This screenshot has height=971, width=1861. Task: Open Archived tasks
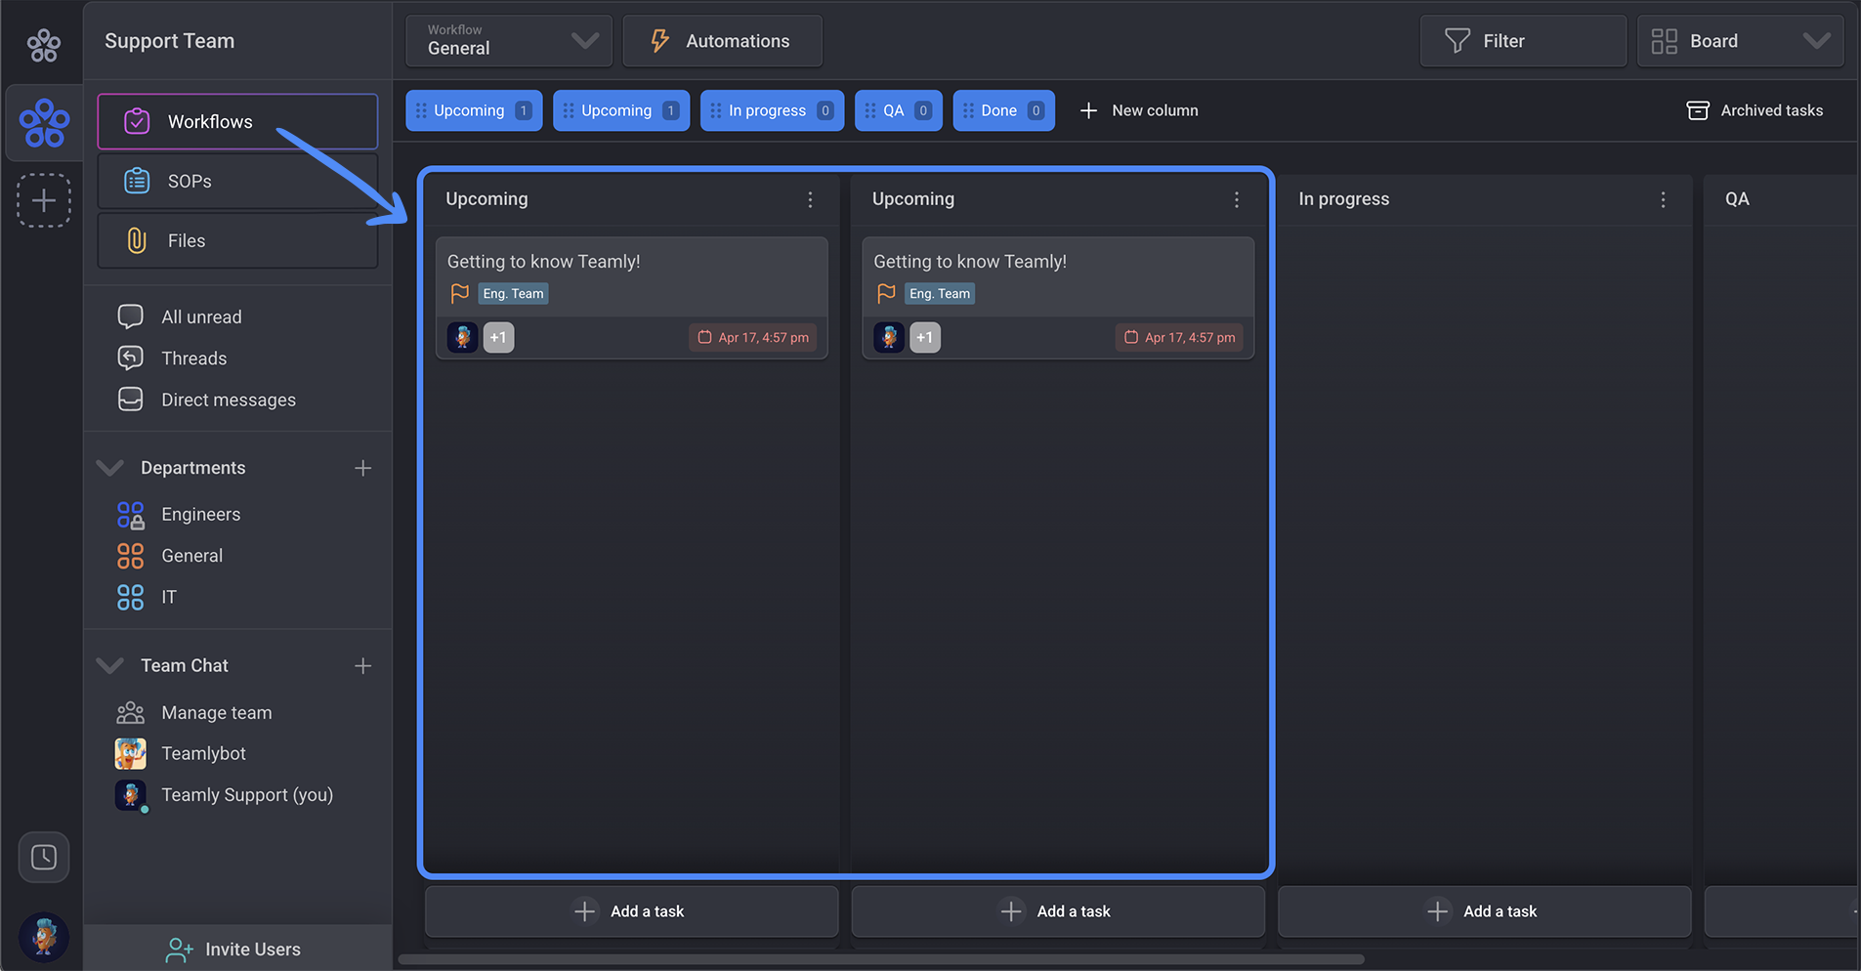[x=1755, y=110]
